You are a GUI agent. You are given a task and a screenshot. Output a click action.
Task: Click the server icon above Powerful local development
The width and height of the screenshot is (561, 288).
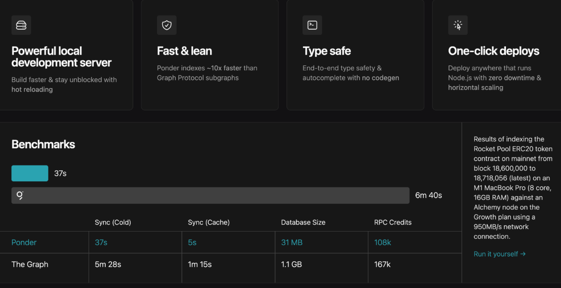21,25
